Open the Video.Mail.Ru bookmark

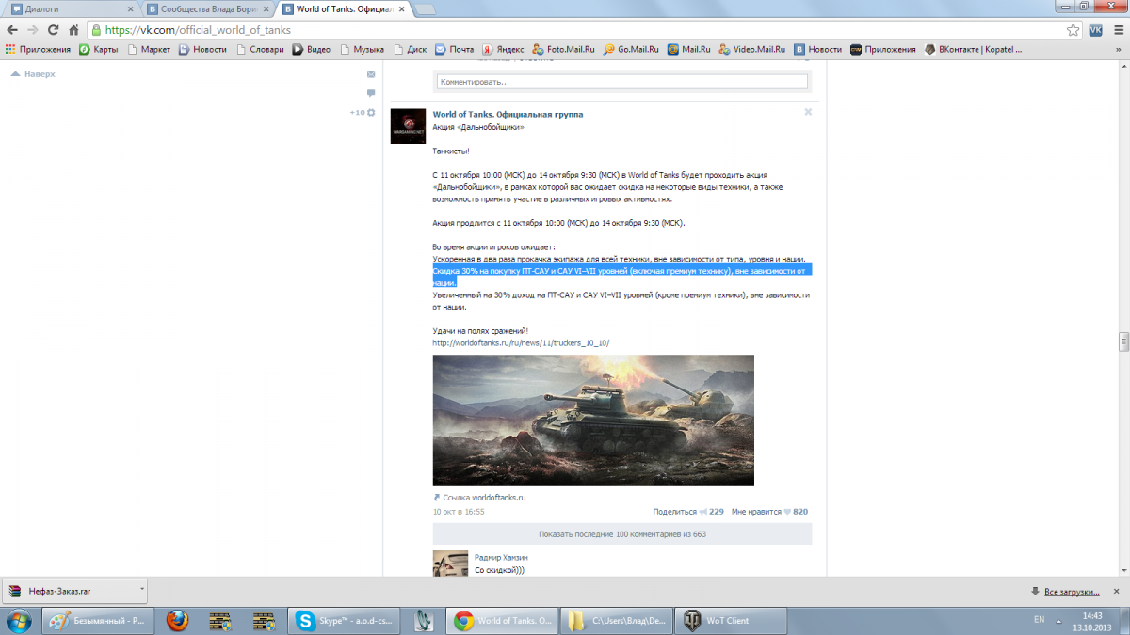[x=752, y=49]
